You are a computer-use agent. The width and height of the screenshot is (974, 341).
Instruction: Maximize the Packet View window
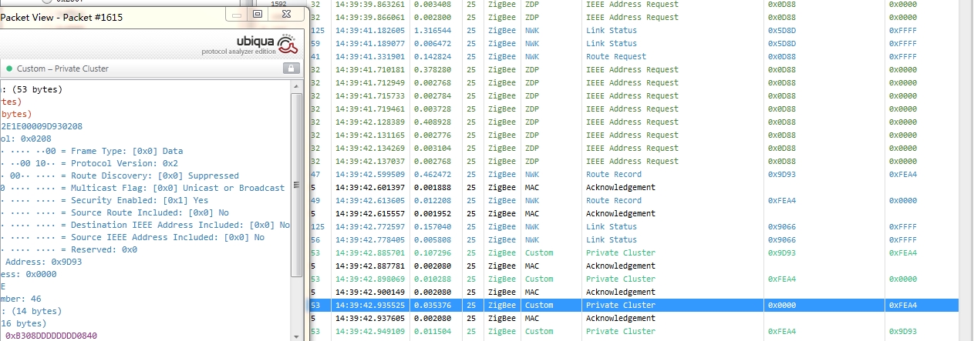point(258,14)
